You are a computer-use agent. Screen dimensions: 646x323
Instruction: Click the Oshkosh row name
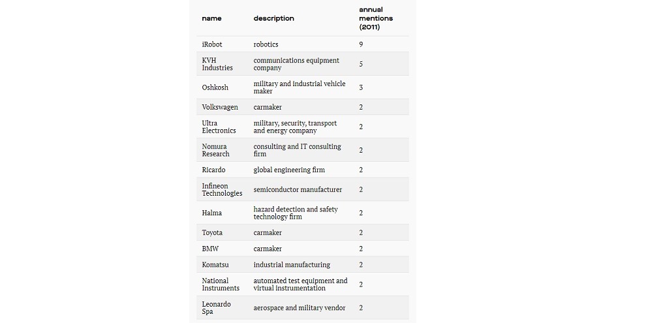coord(215,87)
